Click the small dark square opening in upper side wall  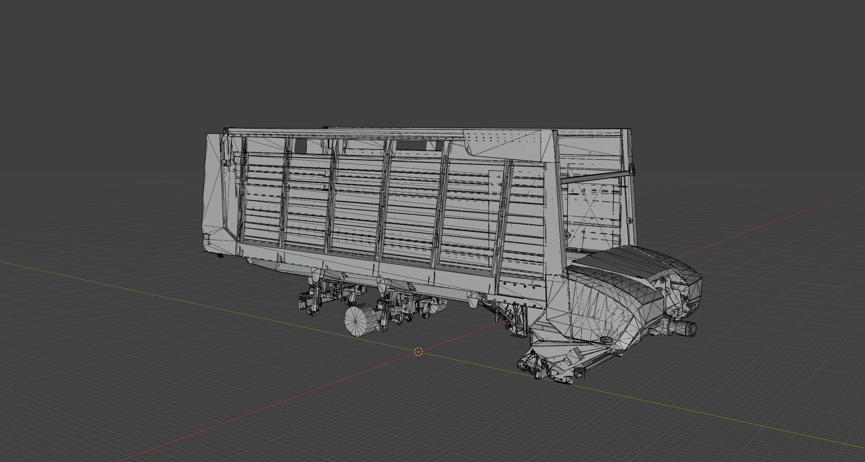(300, 146)
